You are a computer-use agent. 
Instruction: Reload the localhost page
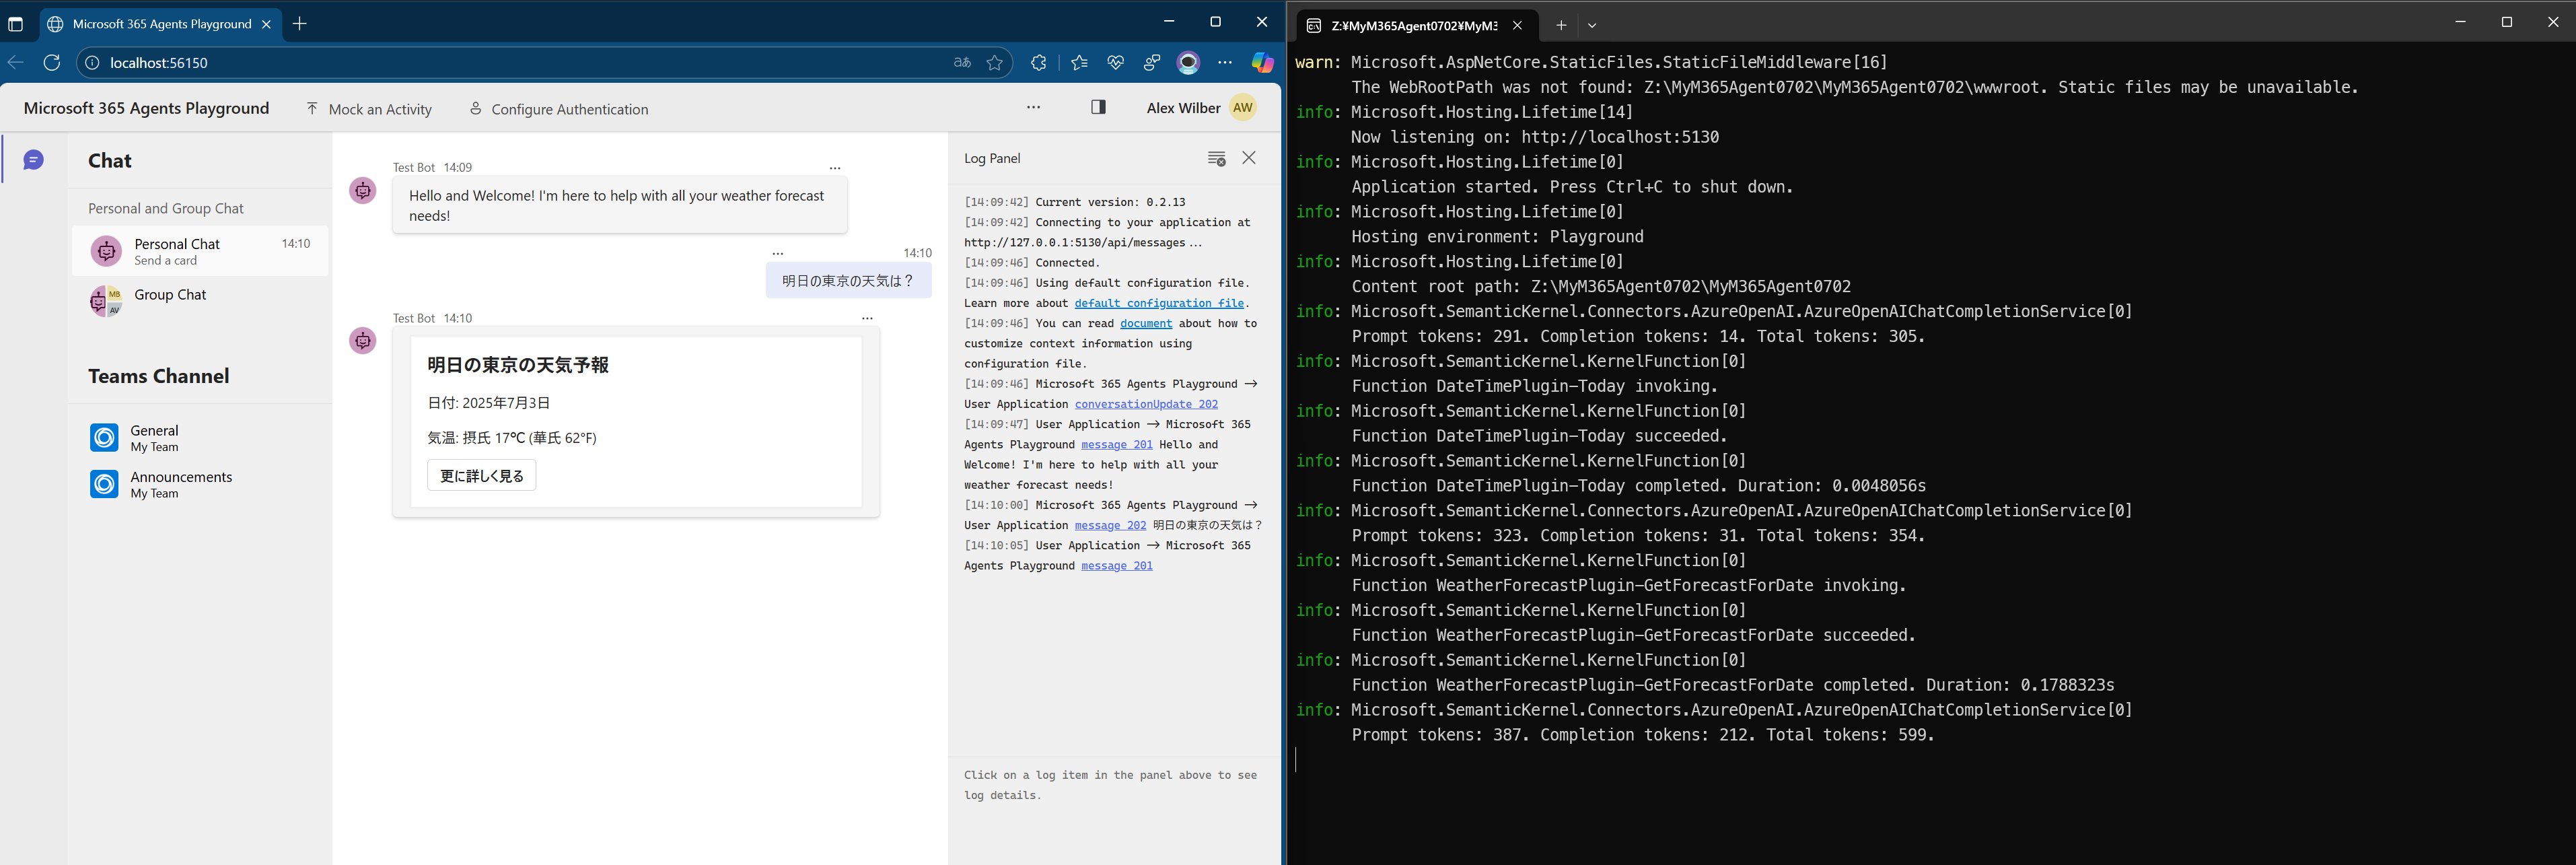click(52, 62)
